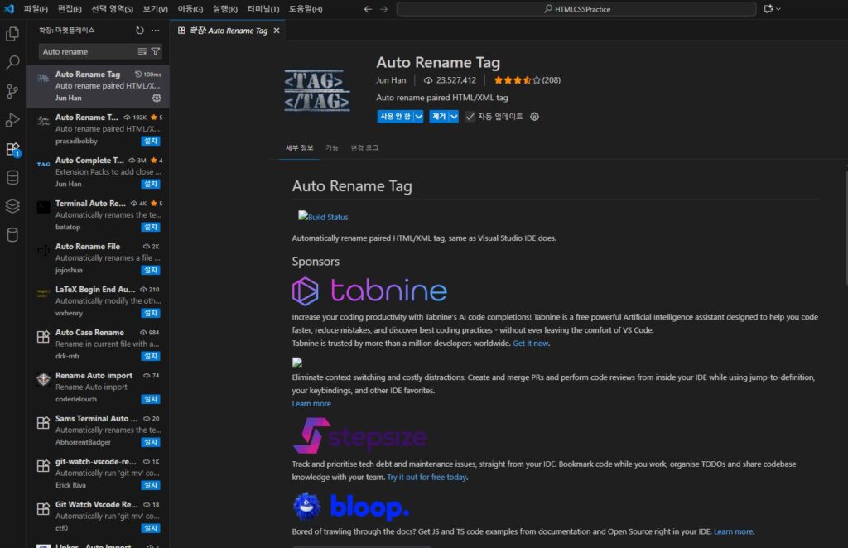Screen dimensions: 848x548
Task: Click the clear search input icon
Action: pyautogui.click(x=142, y=51)
